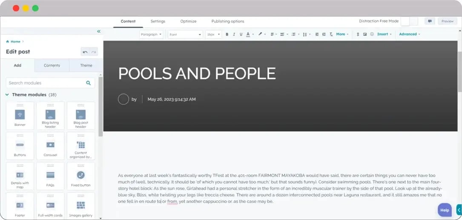This screenshot has height=220, width=462.
Task: Open the More formatting dropdown
Action: [x=342, y=34]
